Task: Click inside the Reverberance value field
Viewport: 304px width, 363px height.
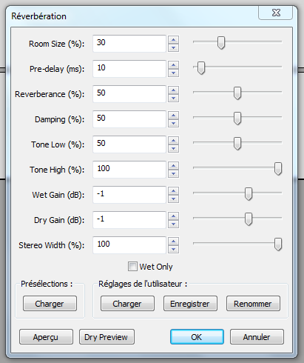Action: 129,94
